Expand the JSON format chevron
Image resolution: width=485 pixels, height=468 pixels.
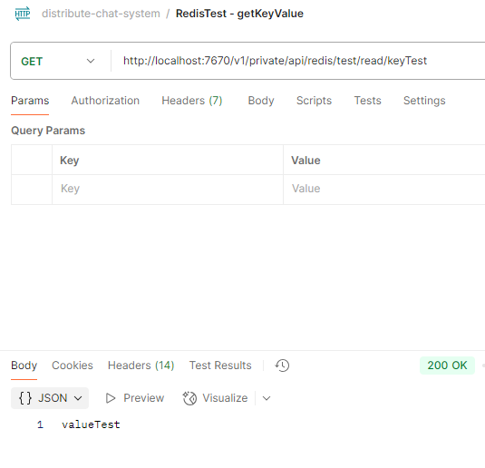pos(78,398)
